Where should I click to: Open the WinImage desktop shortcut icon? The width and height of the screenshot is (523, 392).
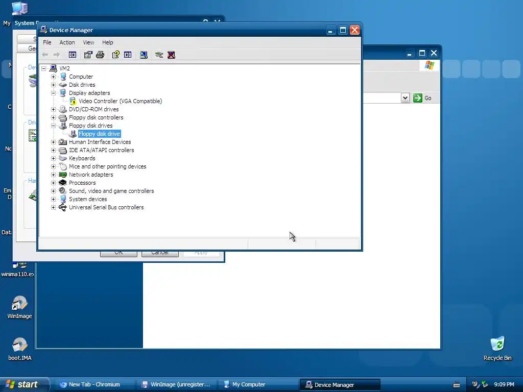tap(19, 303)
